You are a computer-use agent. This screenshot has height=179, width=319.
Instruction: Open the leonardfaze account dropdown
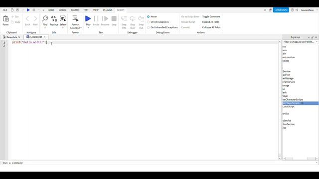317,10
